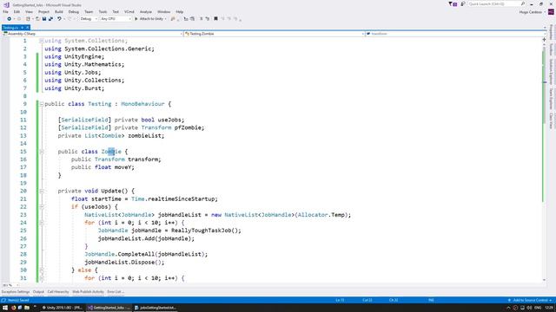Open the Call Hierarchy bottom tab

pos(58,292)
